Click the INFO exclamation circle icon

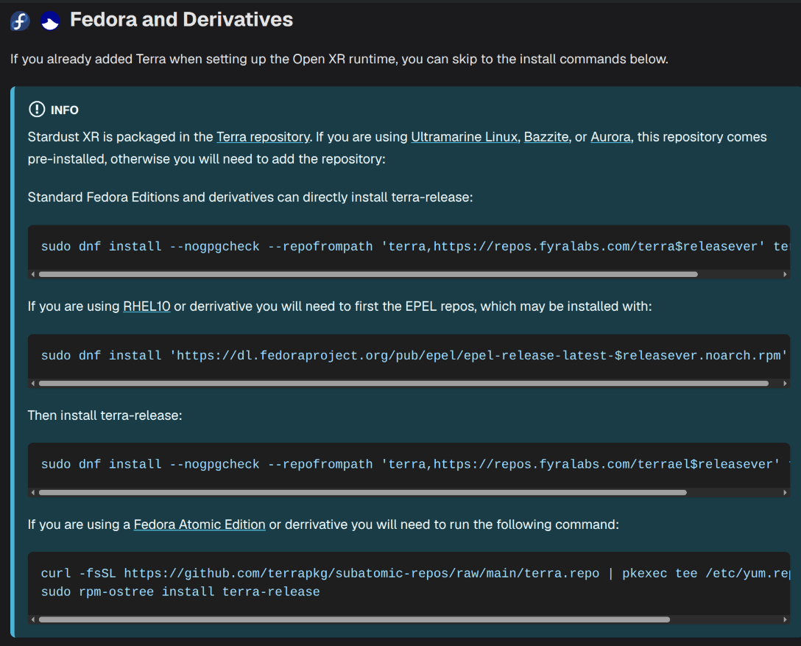click(x=36, y=110)
